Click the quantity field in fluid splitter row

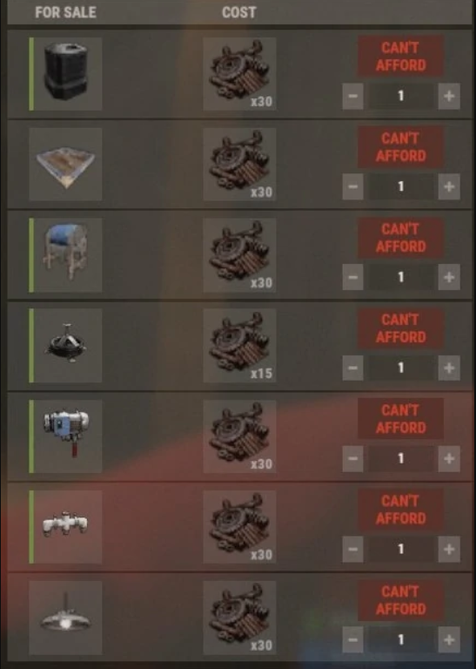[400, 549]
